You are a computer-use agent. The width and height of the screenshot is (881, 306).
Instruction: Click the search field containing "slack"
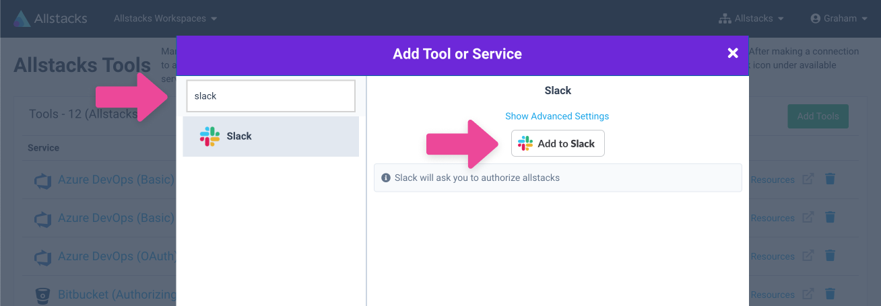coord(271,96)
